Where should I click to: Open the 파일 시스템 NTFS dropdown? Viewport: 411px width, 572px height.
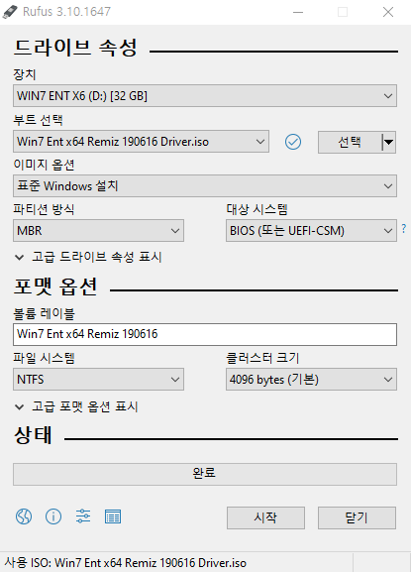(x=98, y=380)
